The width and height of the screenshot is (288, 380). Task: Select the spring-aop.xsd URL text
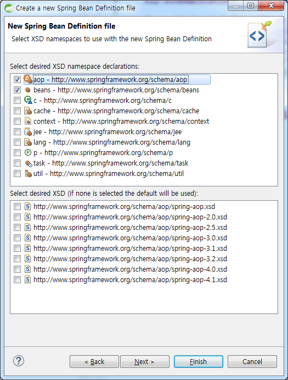click(x=124, y=206)
